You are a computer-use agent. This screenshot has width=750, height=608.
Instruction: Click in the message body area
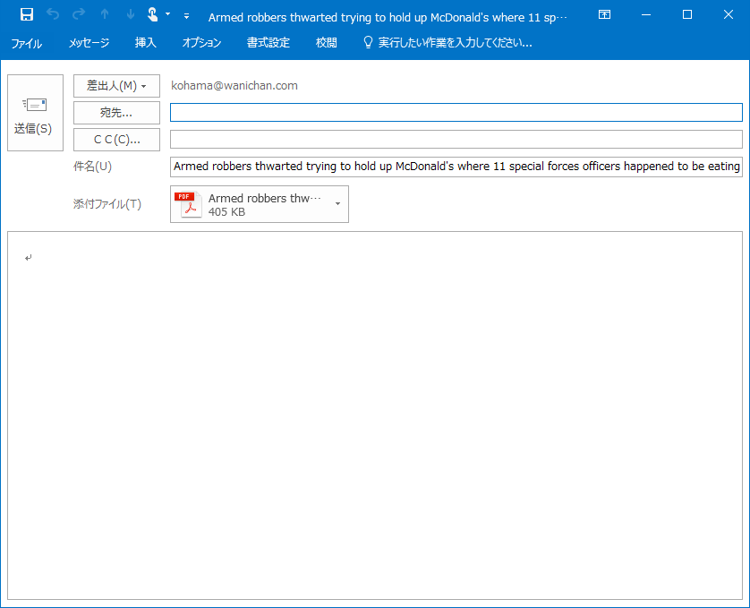pyautogui.click(x=375, y=415)
